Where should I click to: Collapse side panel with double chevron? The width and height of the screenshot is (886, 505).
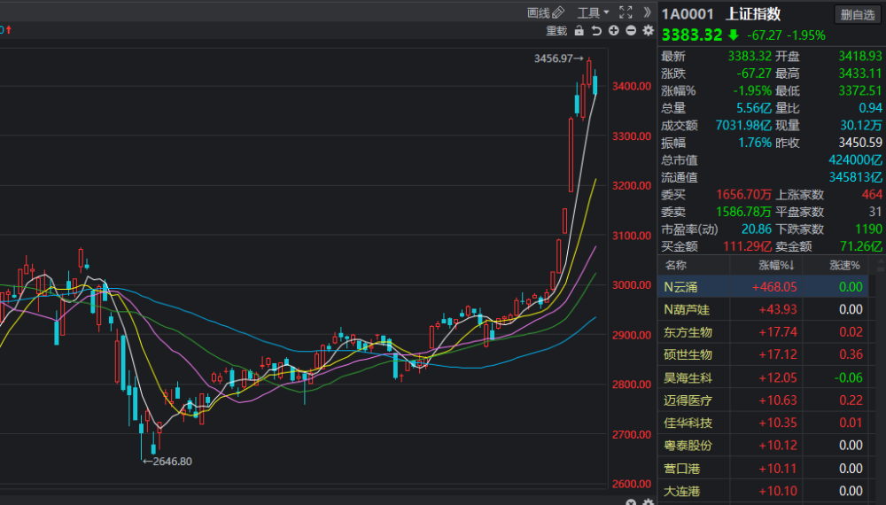coord(647,12)
